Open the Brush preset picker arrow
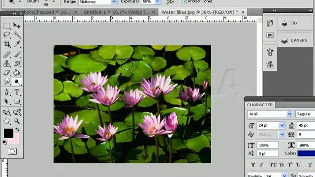Screen dimensions: 315x177 [x=54, y=1]
